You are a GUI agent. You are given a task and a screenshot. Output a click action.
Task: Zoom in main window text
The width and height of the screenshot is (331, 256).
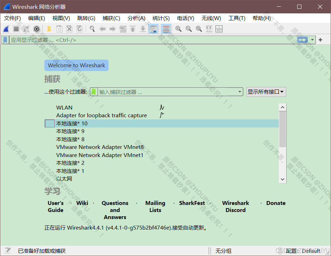tap(179, 29)
